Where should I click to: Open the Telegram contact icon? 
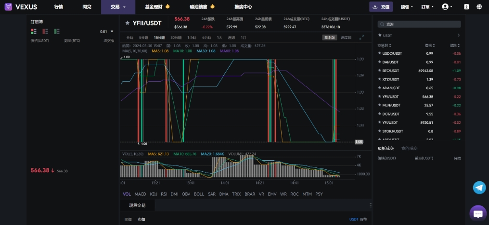click(x=479, y=188)
